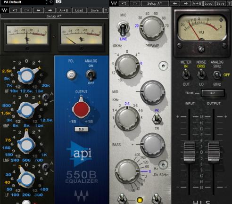Click Load in the API 550B toolbar
232x204 pixels.
(x=79, y=10)
